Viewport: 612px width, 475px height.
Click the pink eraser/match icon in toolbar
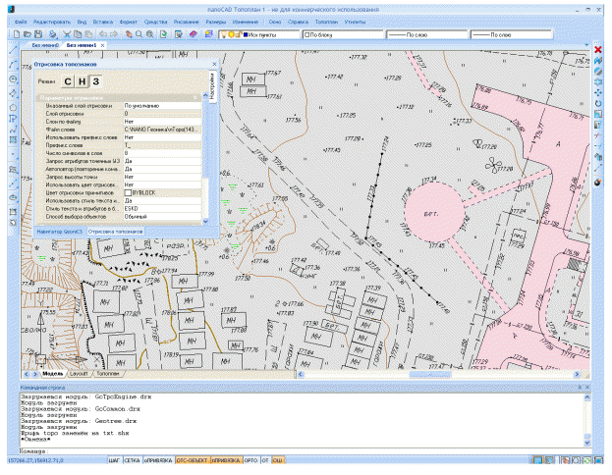click(194, 34)
